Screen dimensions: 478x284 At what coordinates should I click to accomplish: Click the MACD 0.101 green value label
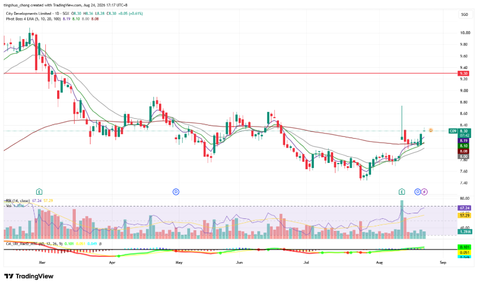(464, 247)
